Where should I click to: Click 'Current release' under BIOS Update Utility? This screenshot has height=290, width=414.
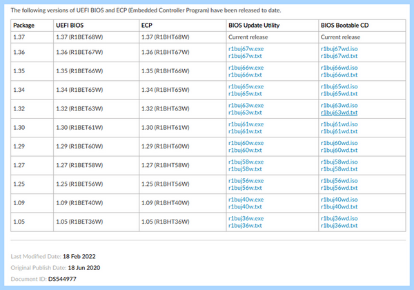tap(248, 37)
